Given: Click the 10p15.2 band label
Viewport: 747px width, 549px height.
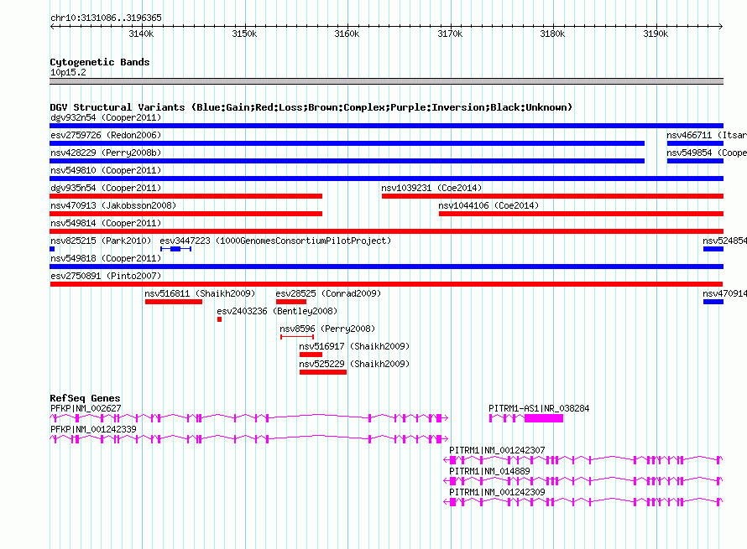Looking at the screenshot, I should pyautogui.click(x=68, y=72).
